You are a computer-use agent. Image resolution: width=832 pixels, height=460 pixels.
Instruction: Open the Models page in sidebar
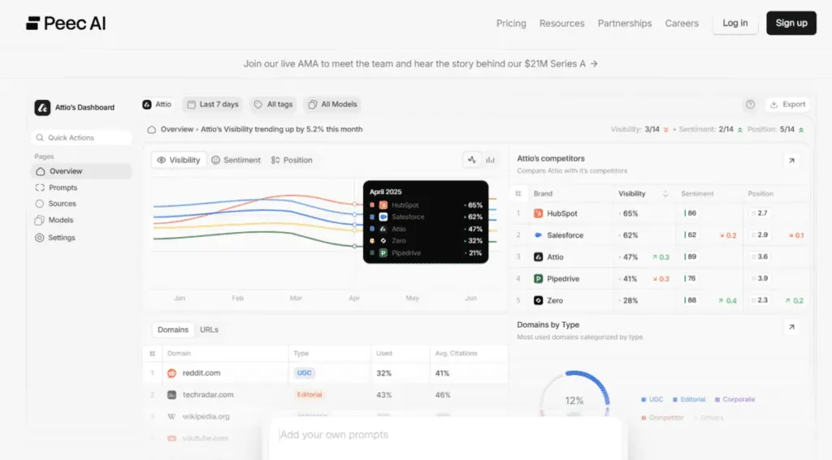[x=60, y=220]
